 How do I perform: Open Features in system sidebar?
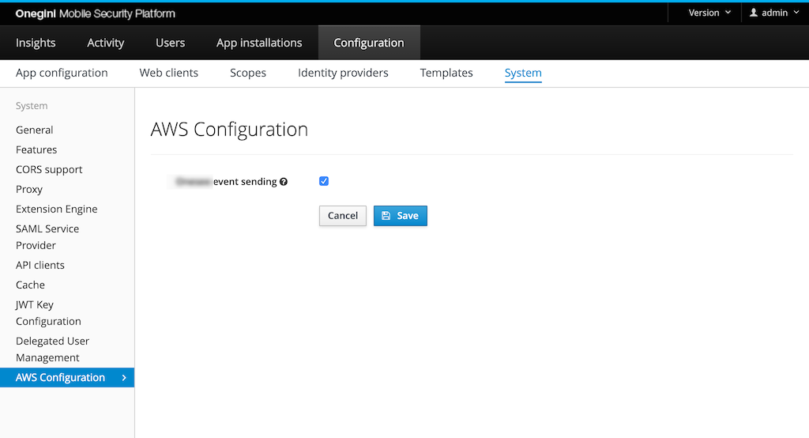tap(36, 149)
